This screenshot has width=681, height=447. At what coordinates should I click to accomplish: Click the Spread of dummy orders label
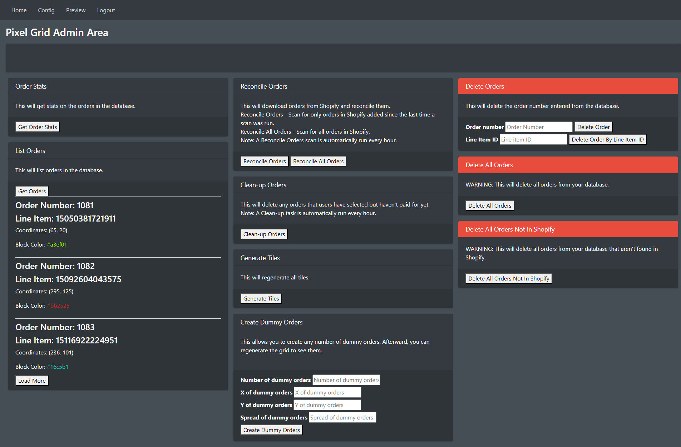point(274,417)
